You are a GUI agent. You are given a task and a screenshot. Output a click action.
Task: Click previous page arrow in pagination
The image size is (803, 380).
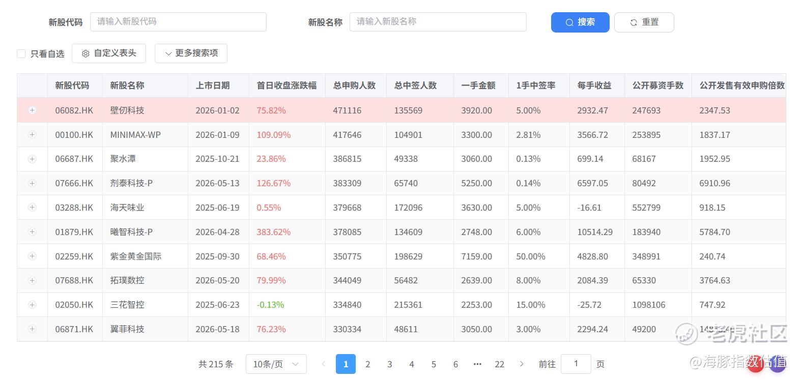tap(323, 364)
